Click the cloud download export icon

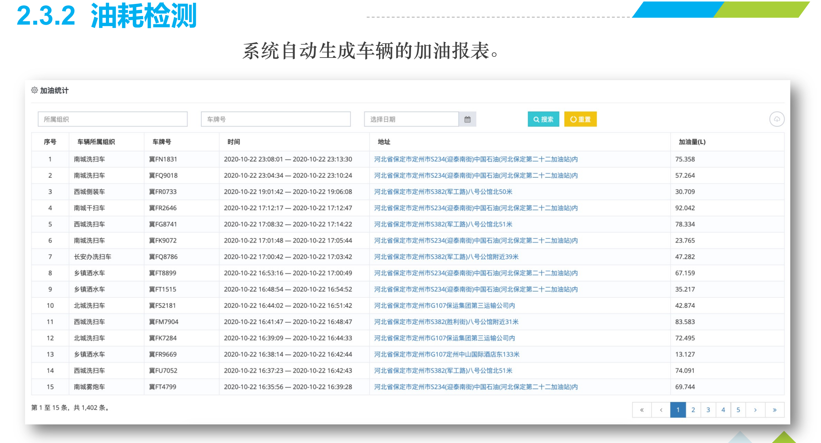click(777, 119)
